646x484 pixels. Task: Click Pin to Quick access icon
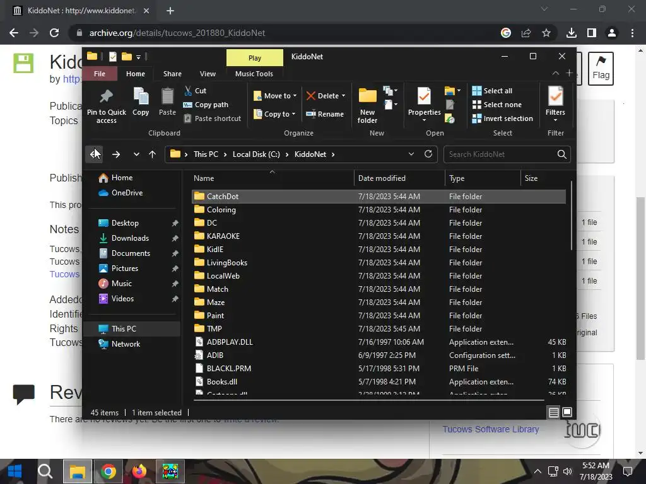point(106,97)
